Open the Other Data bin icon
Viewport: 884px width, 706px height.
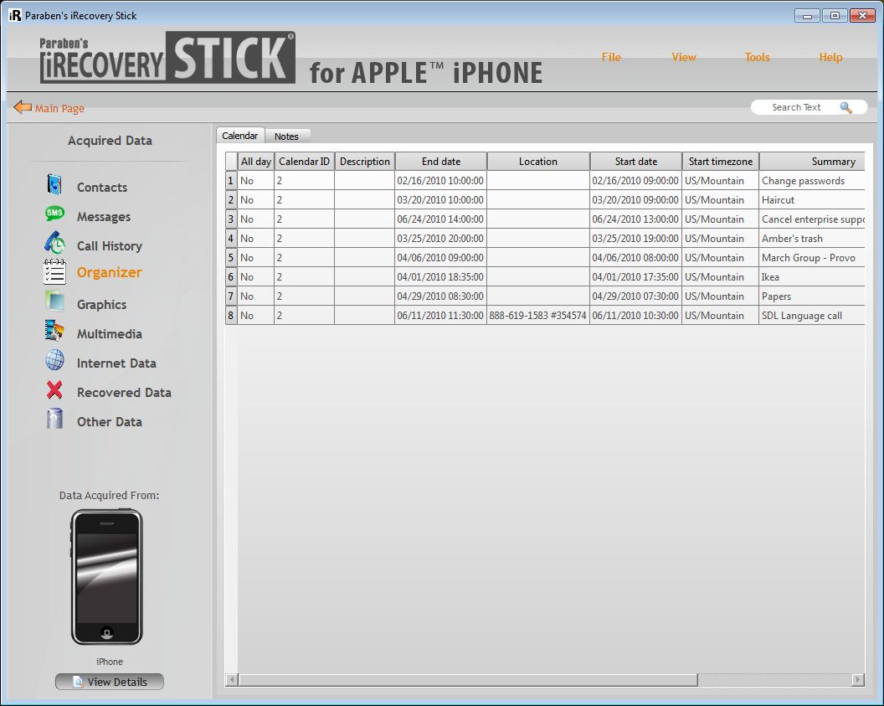pos(54,419)
